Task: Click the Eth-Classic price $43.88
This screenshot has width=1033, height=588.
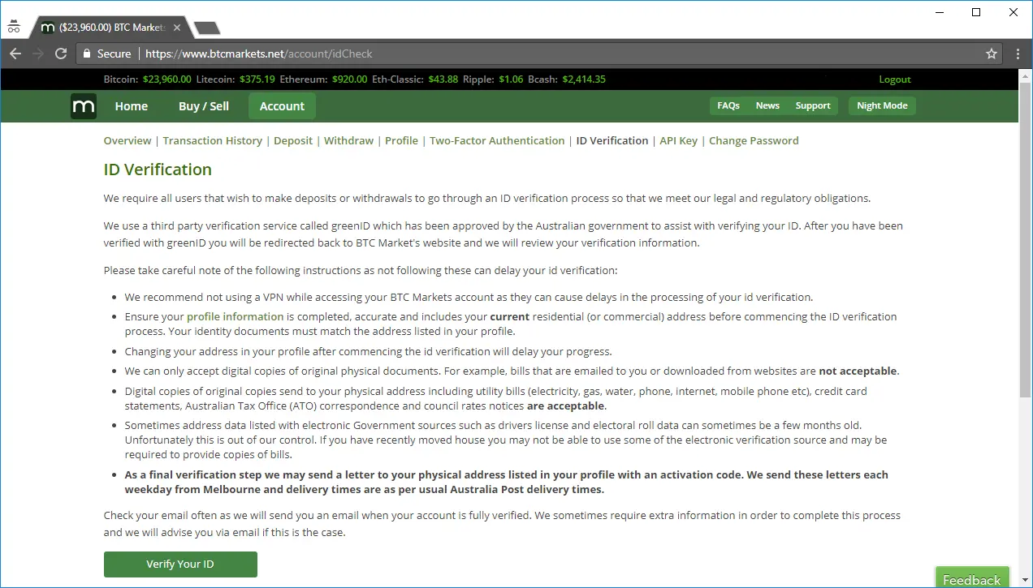Action: [443, 79]
